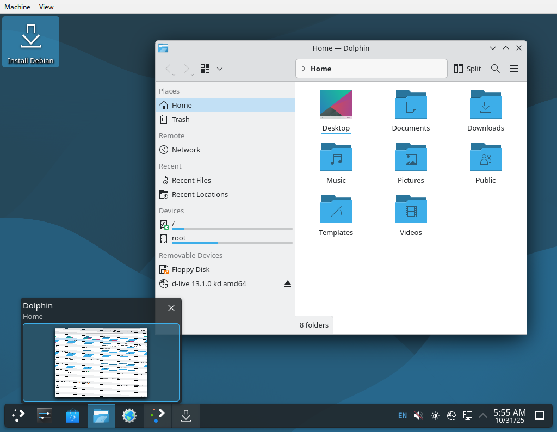Click the root device capacity bar
This screenshot has width=557, height=432.
[x=232, y=243]
